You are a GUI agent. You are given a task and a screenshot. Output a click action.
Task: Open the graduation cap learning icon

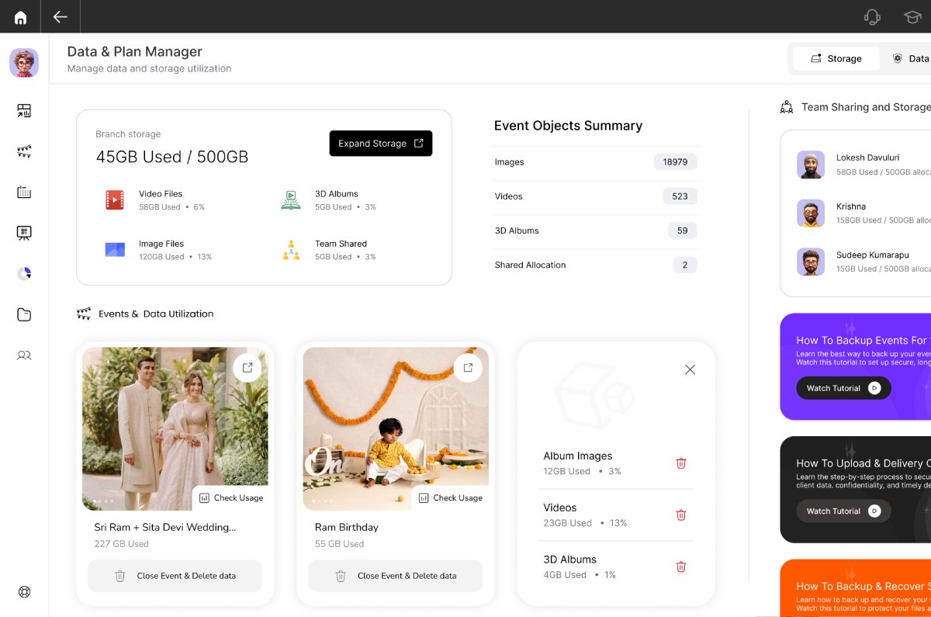point(912,17)
